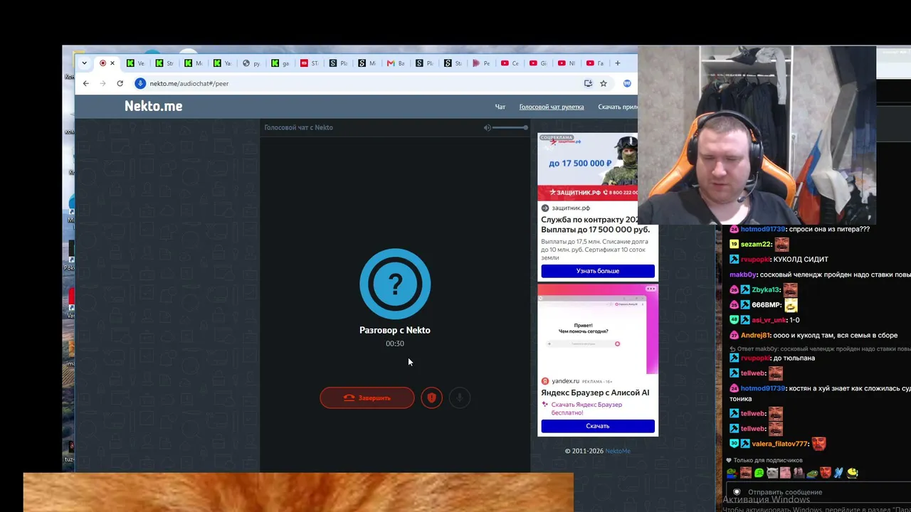911x512 pixels.
Task: Click the Yandex Browser ad preview image
Action: click(x=598, y=329)
